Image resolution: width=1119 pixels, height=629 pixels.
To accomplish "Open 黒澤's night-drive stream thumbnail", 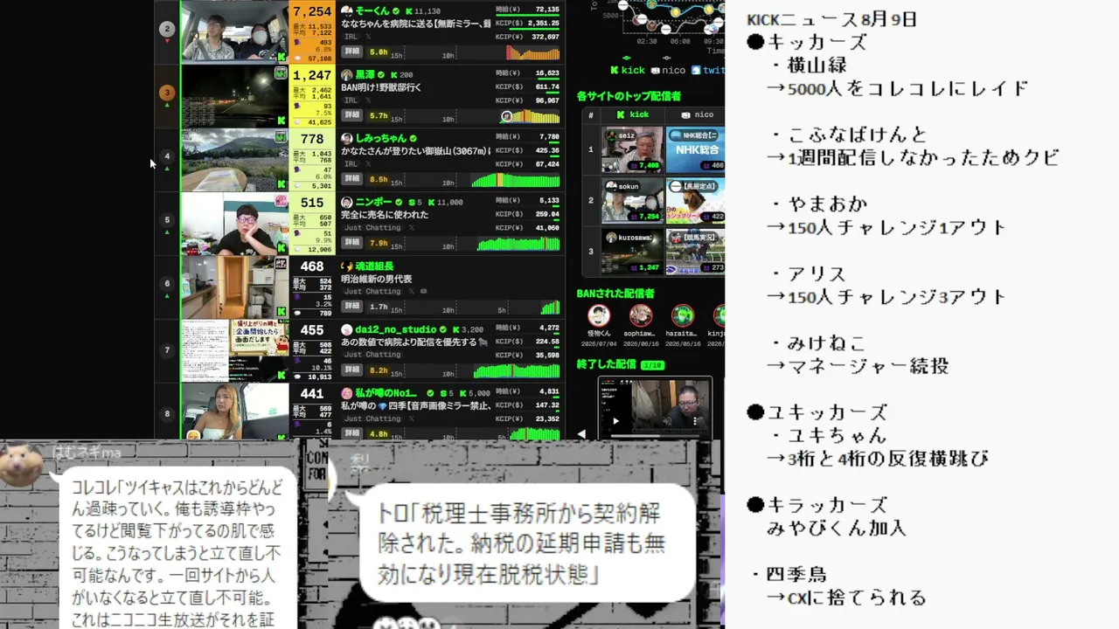I will 234,96.
